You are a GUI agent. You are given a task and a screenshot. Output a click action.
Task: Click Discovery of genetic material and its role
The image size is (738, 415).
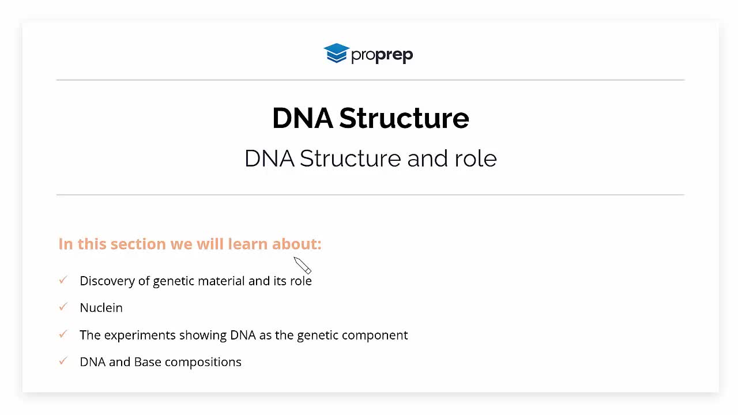(195, 281)
